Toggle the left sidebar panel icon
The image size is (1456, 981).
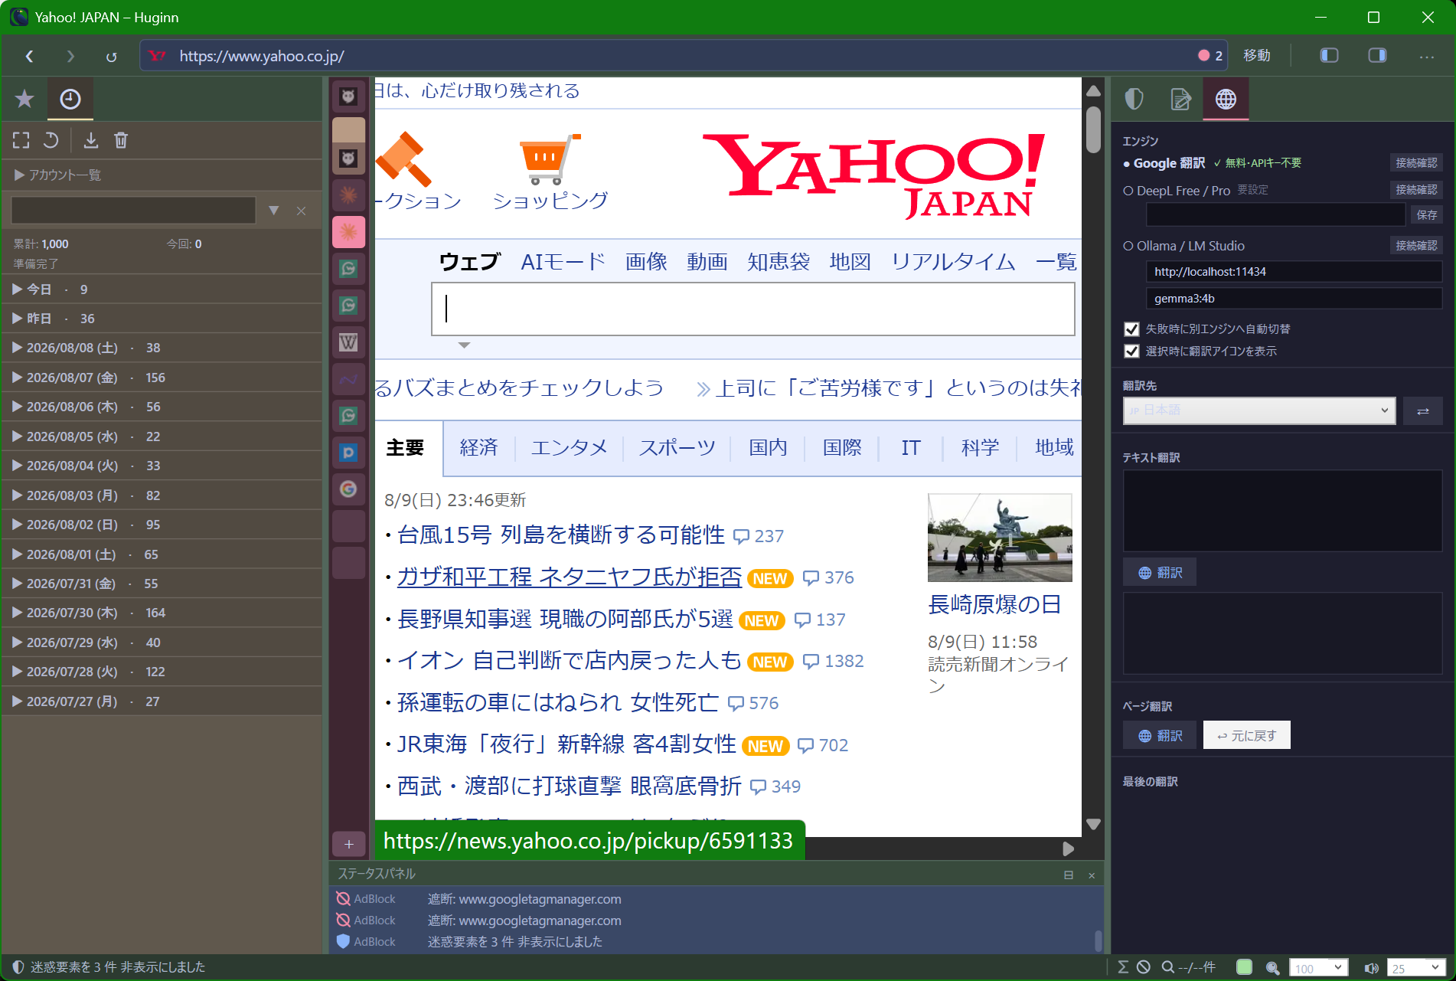1329,55
